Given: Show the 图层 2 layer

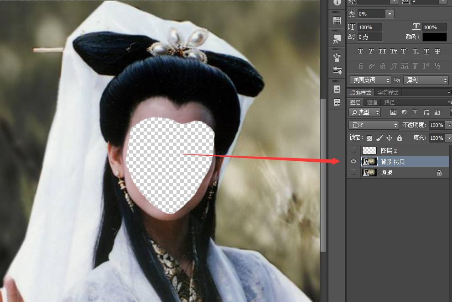Looking at the screenshot, I should tap(353, 150).
